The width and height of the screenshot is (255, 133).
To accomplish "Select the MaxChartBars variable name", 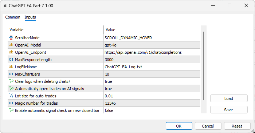I will click(x=27, y=74).
